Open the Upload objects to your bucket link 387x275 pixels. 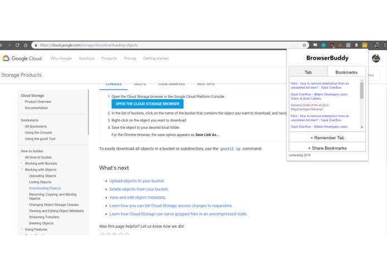[137, 181]
